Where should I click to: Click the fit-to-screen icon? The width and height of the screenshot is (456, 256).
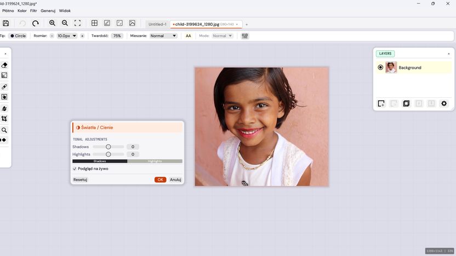(77, 23)
